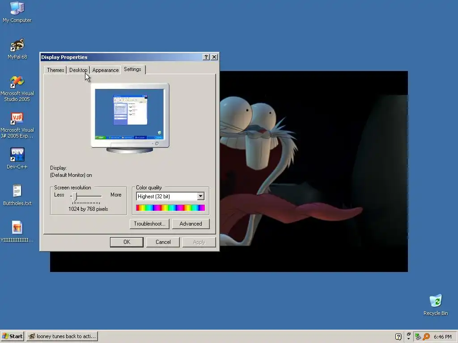Image resolution: width=458 pixels, height=343 pixels.
Task: Click the (Default Monitor) on text
Action: [71, 175]
